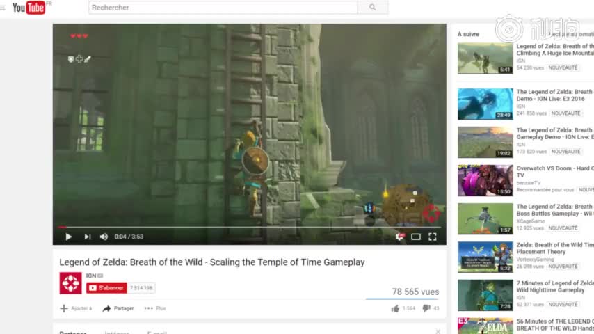Click Ajouter à button
This screenshot has width=594, height=334.
click(76, 308)
